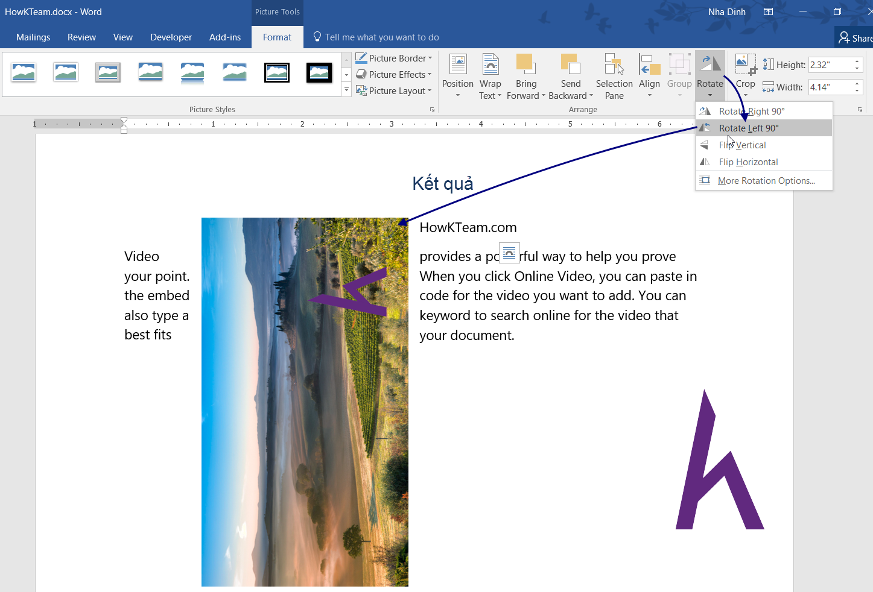Click the Width input field

[x=830, y=87]
